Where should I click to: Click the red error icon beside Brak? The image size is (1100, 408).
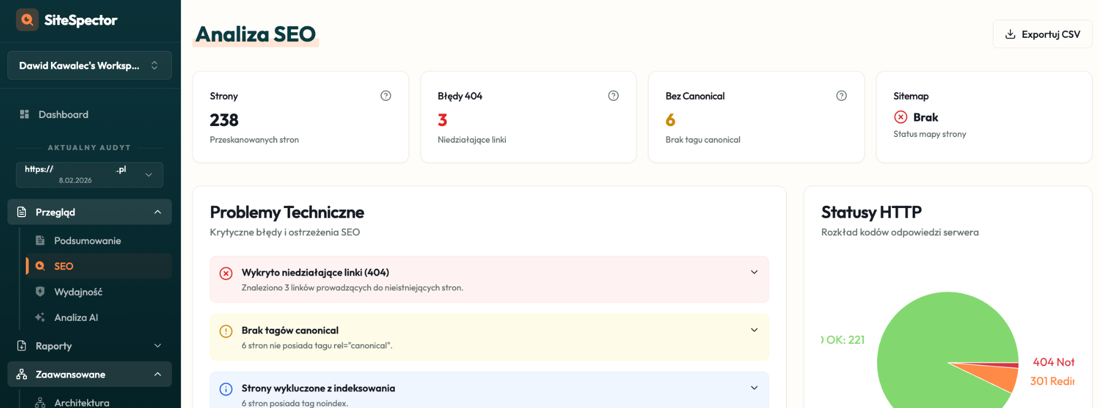[901, 117]
